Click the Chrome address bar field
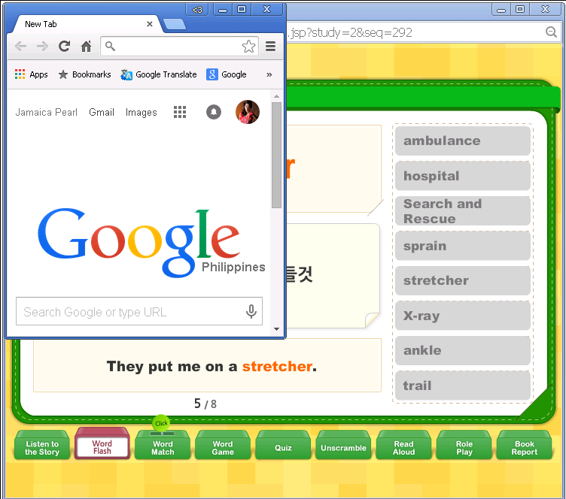The width and height of the screenshot is (566, 499). pyautogui.click(x=179, y=46)
